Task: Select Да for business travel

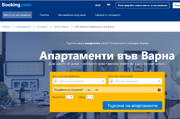Action: (x=85, y=89)
